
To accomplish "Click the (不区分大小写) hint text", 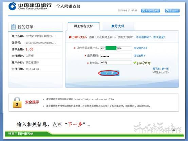I will pyautogui.click(x=161, y=72).
